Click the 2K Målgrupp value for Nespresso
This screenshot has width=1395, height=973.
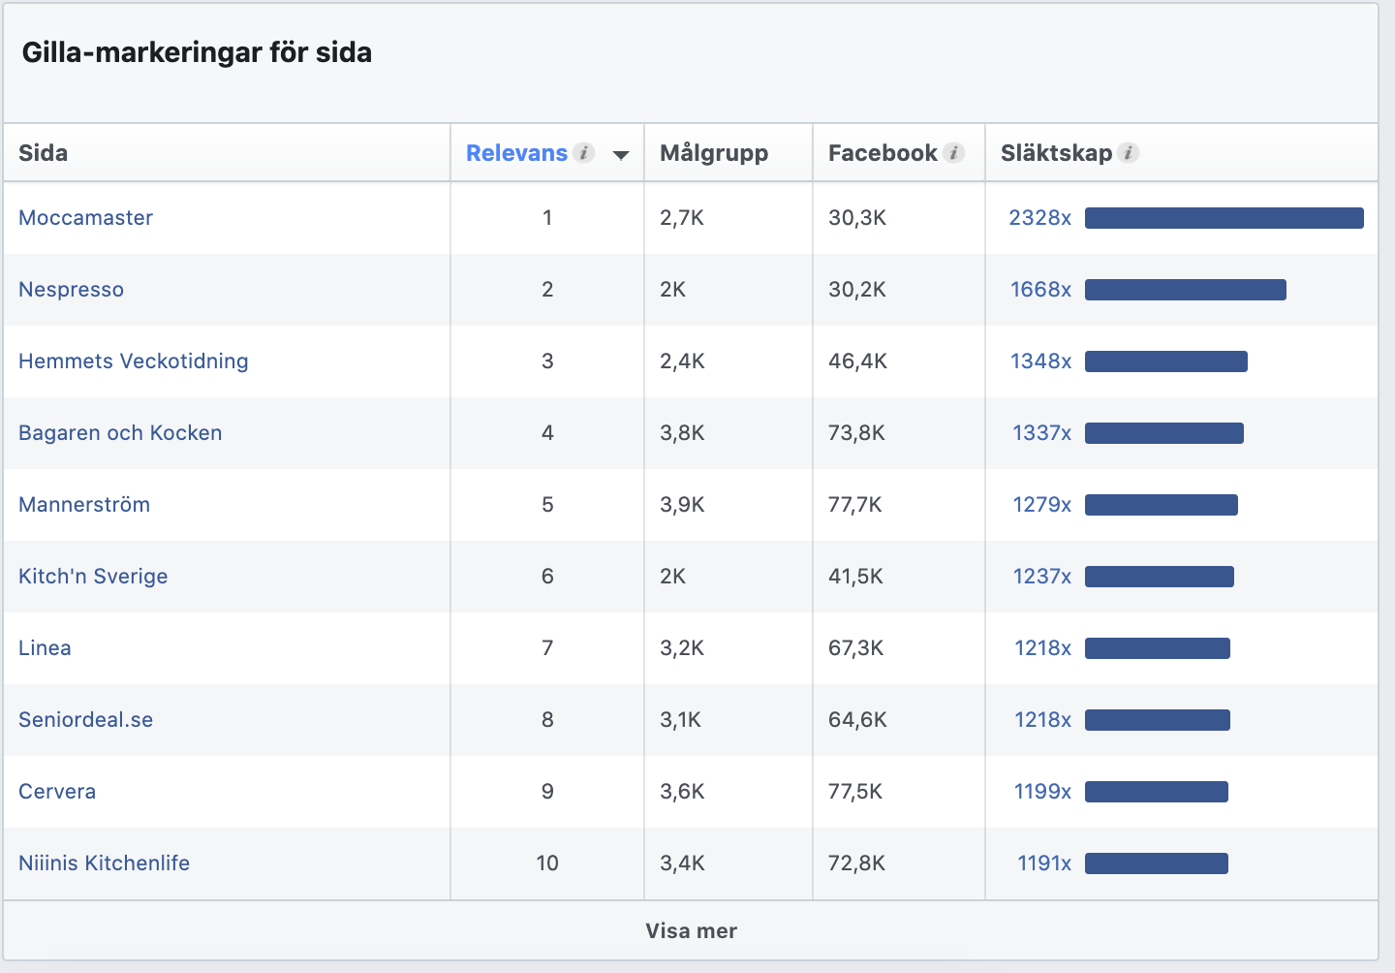(x=672, y=290)
